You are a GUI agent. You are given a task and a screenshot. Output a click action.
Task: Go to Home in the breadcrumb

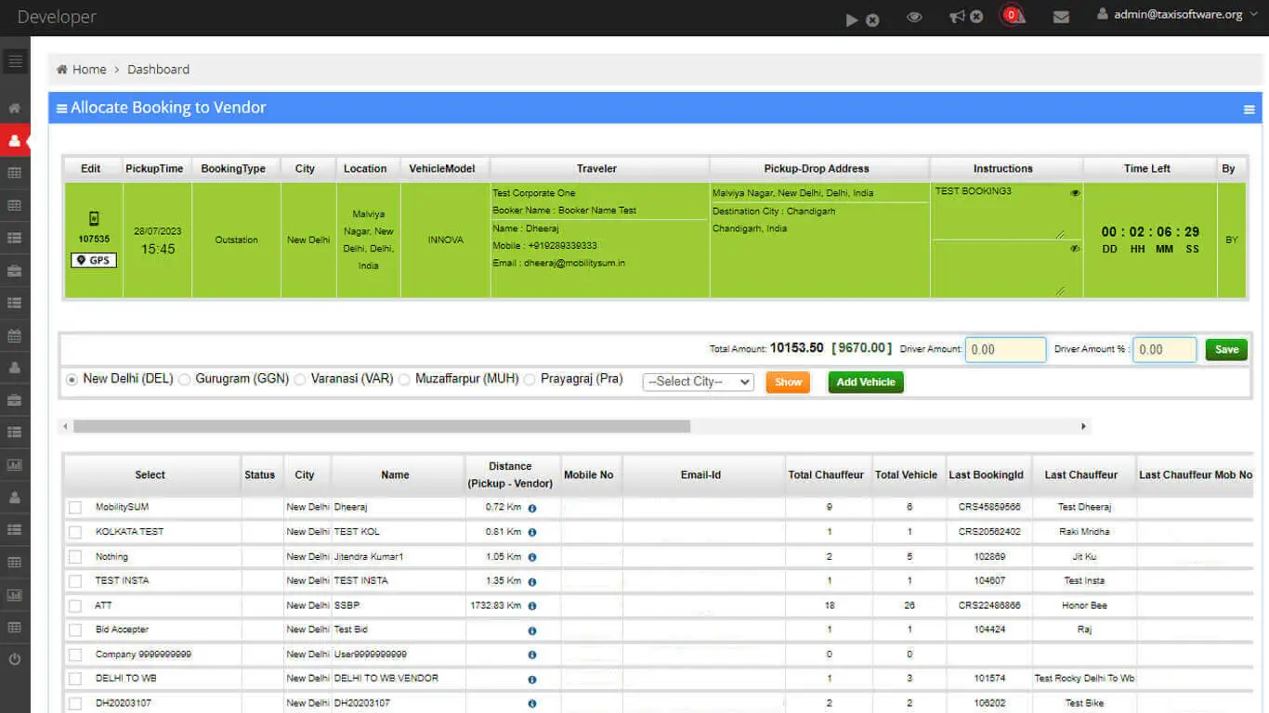click(x=89, y=70)
